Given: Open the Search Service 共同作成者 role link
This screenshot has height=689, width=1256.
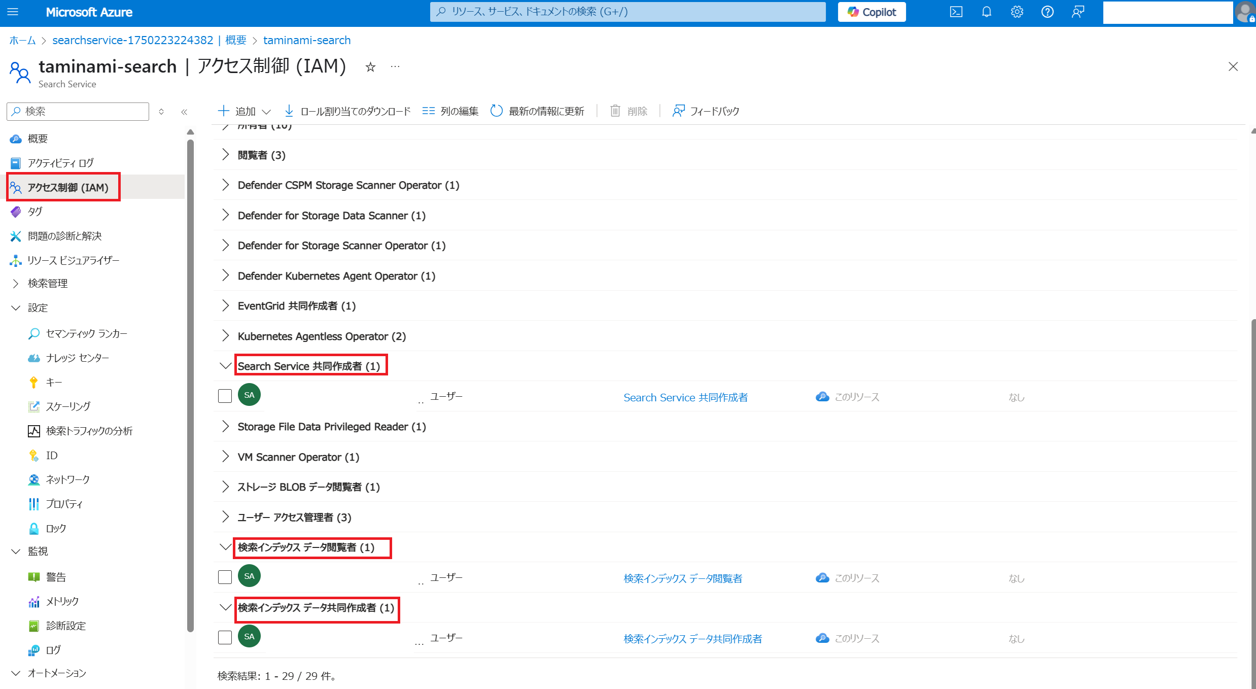Looking at the screenshot, I should [x=685, y=397].
